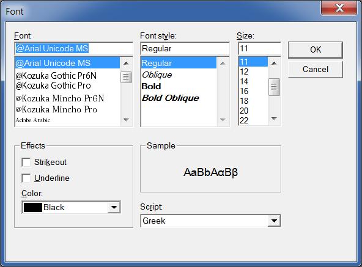The height and width of the screenshot is (267, 362).
Task: Click the Cancel button
Action: point(316,69)
